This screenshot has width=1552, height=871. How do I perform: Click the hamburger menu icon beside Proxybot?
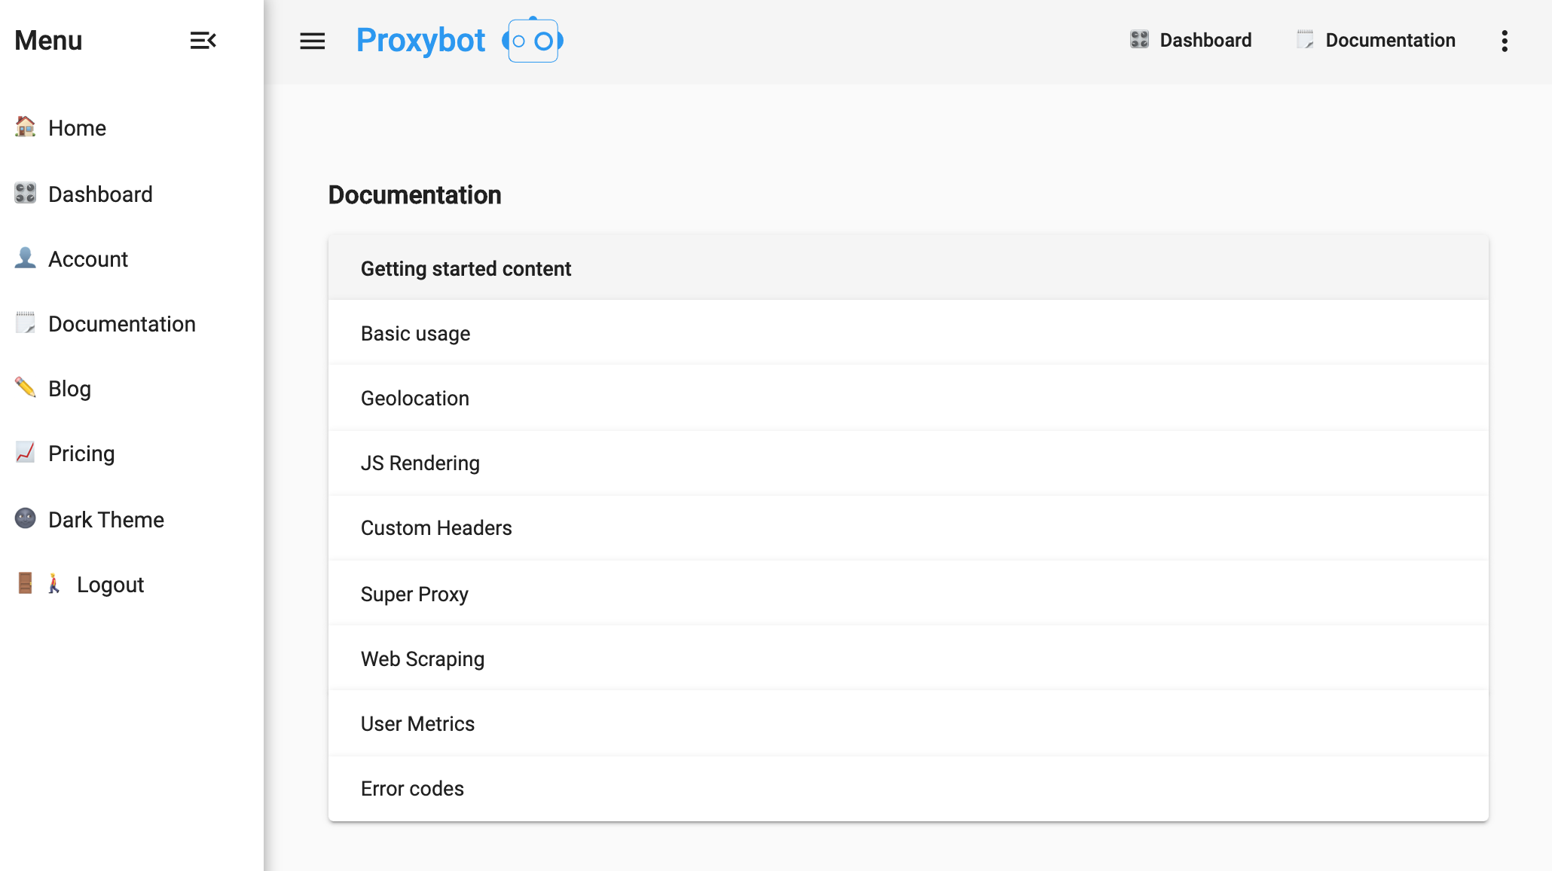click(312, 41)
